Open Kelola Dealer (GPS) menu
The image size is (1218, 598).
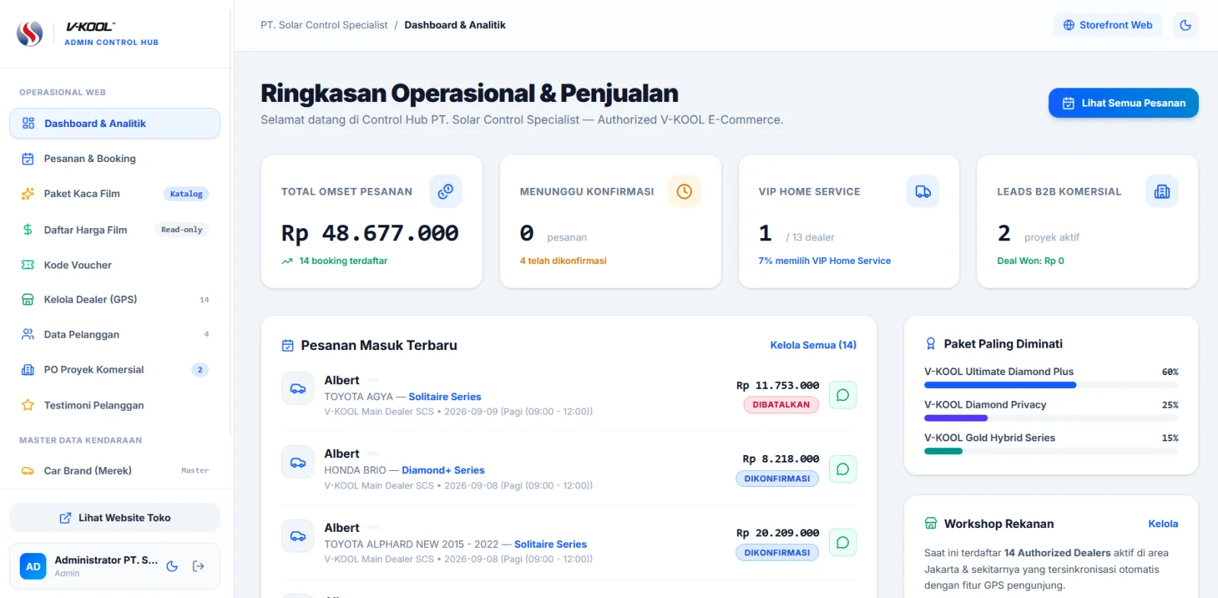tap(115, 300)
